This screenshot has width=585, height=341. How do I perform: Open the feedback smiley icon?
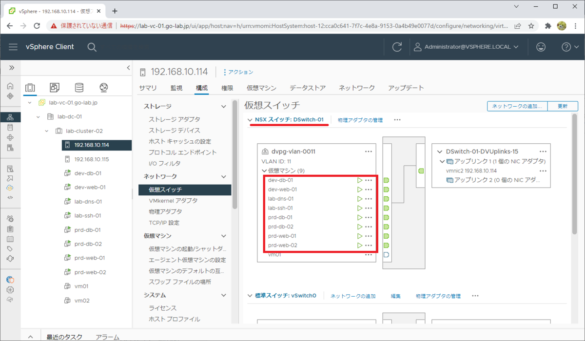541,47
